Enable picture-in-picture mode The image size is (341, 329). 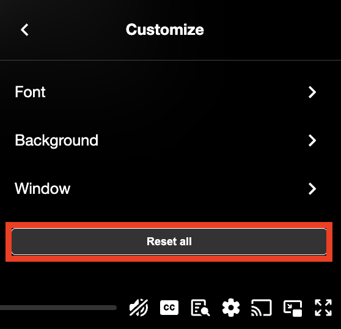click(293, 308)
